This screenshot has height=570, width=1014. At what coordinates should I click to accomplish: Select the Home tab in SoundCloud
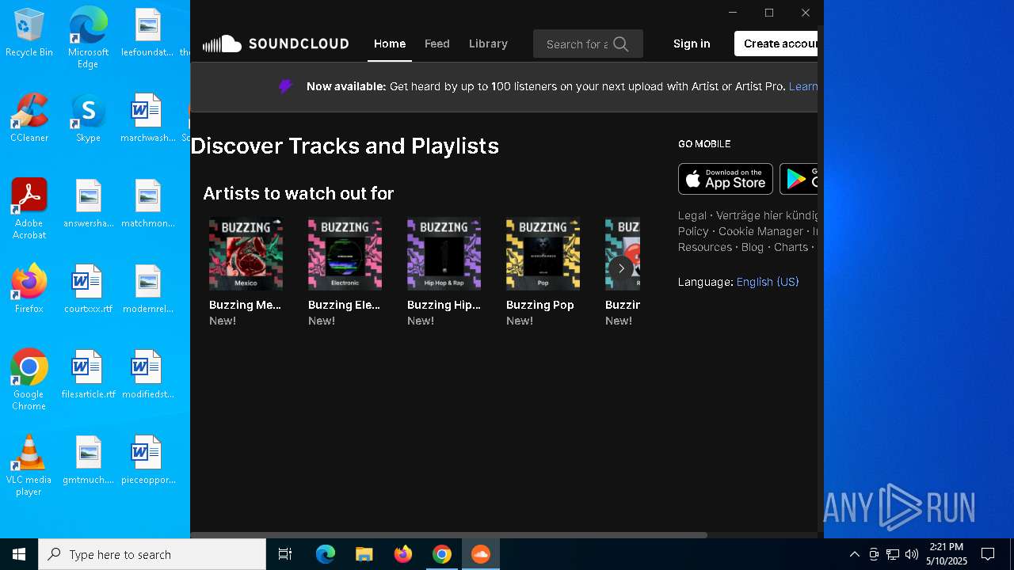coord(390,44)
